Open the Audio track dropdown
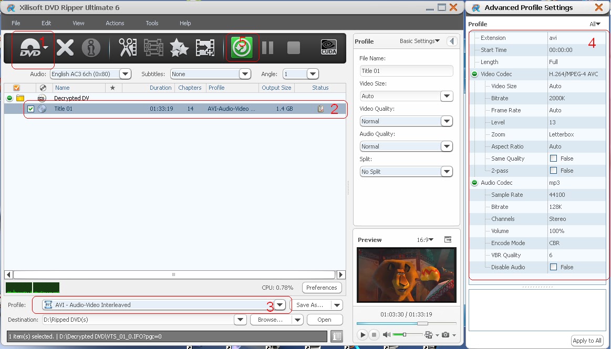 tap(125, 74)
